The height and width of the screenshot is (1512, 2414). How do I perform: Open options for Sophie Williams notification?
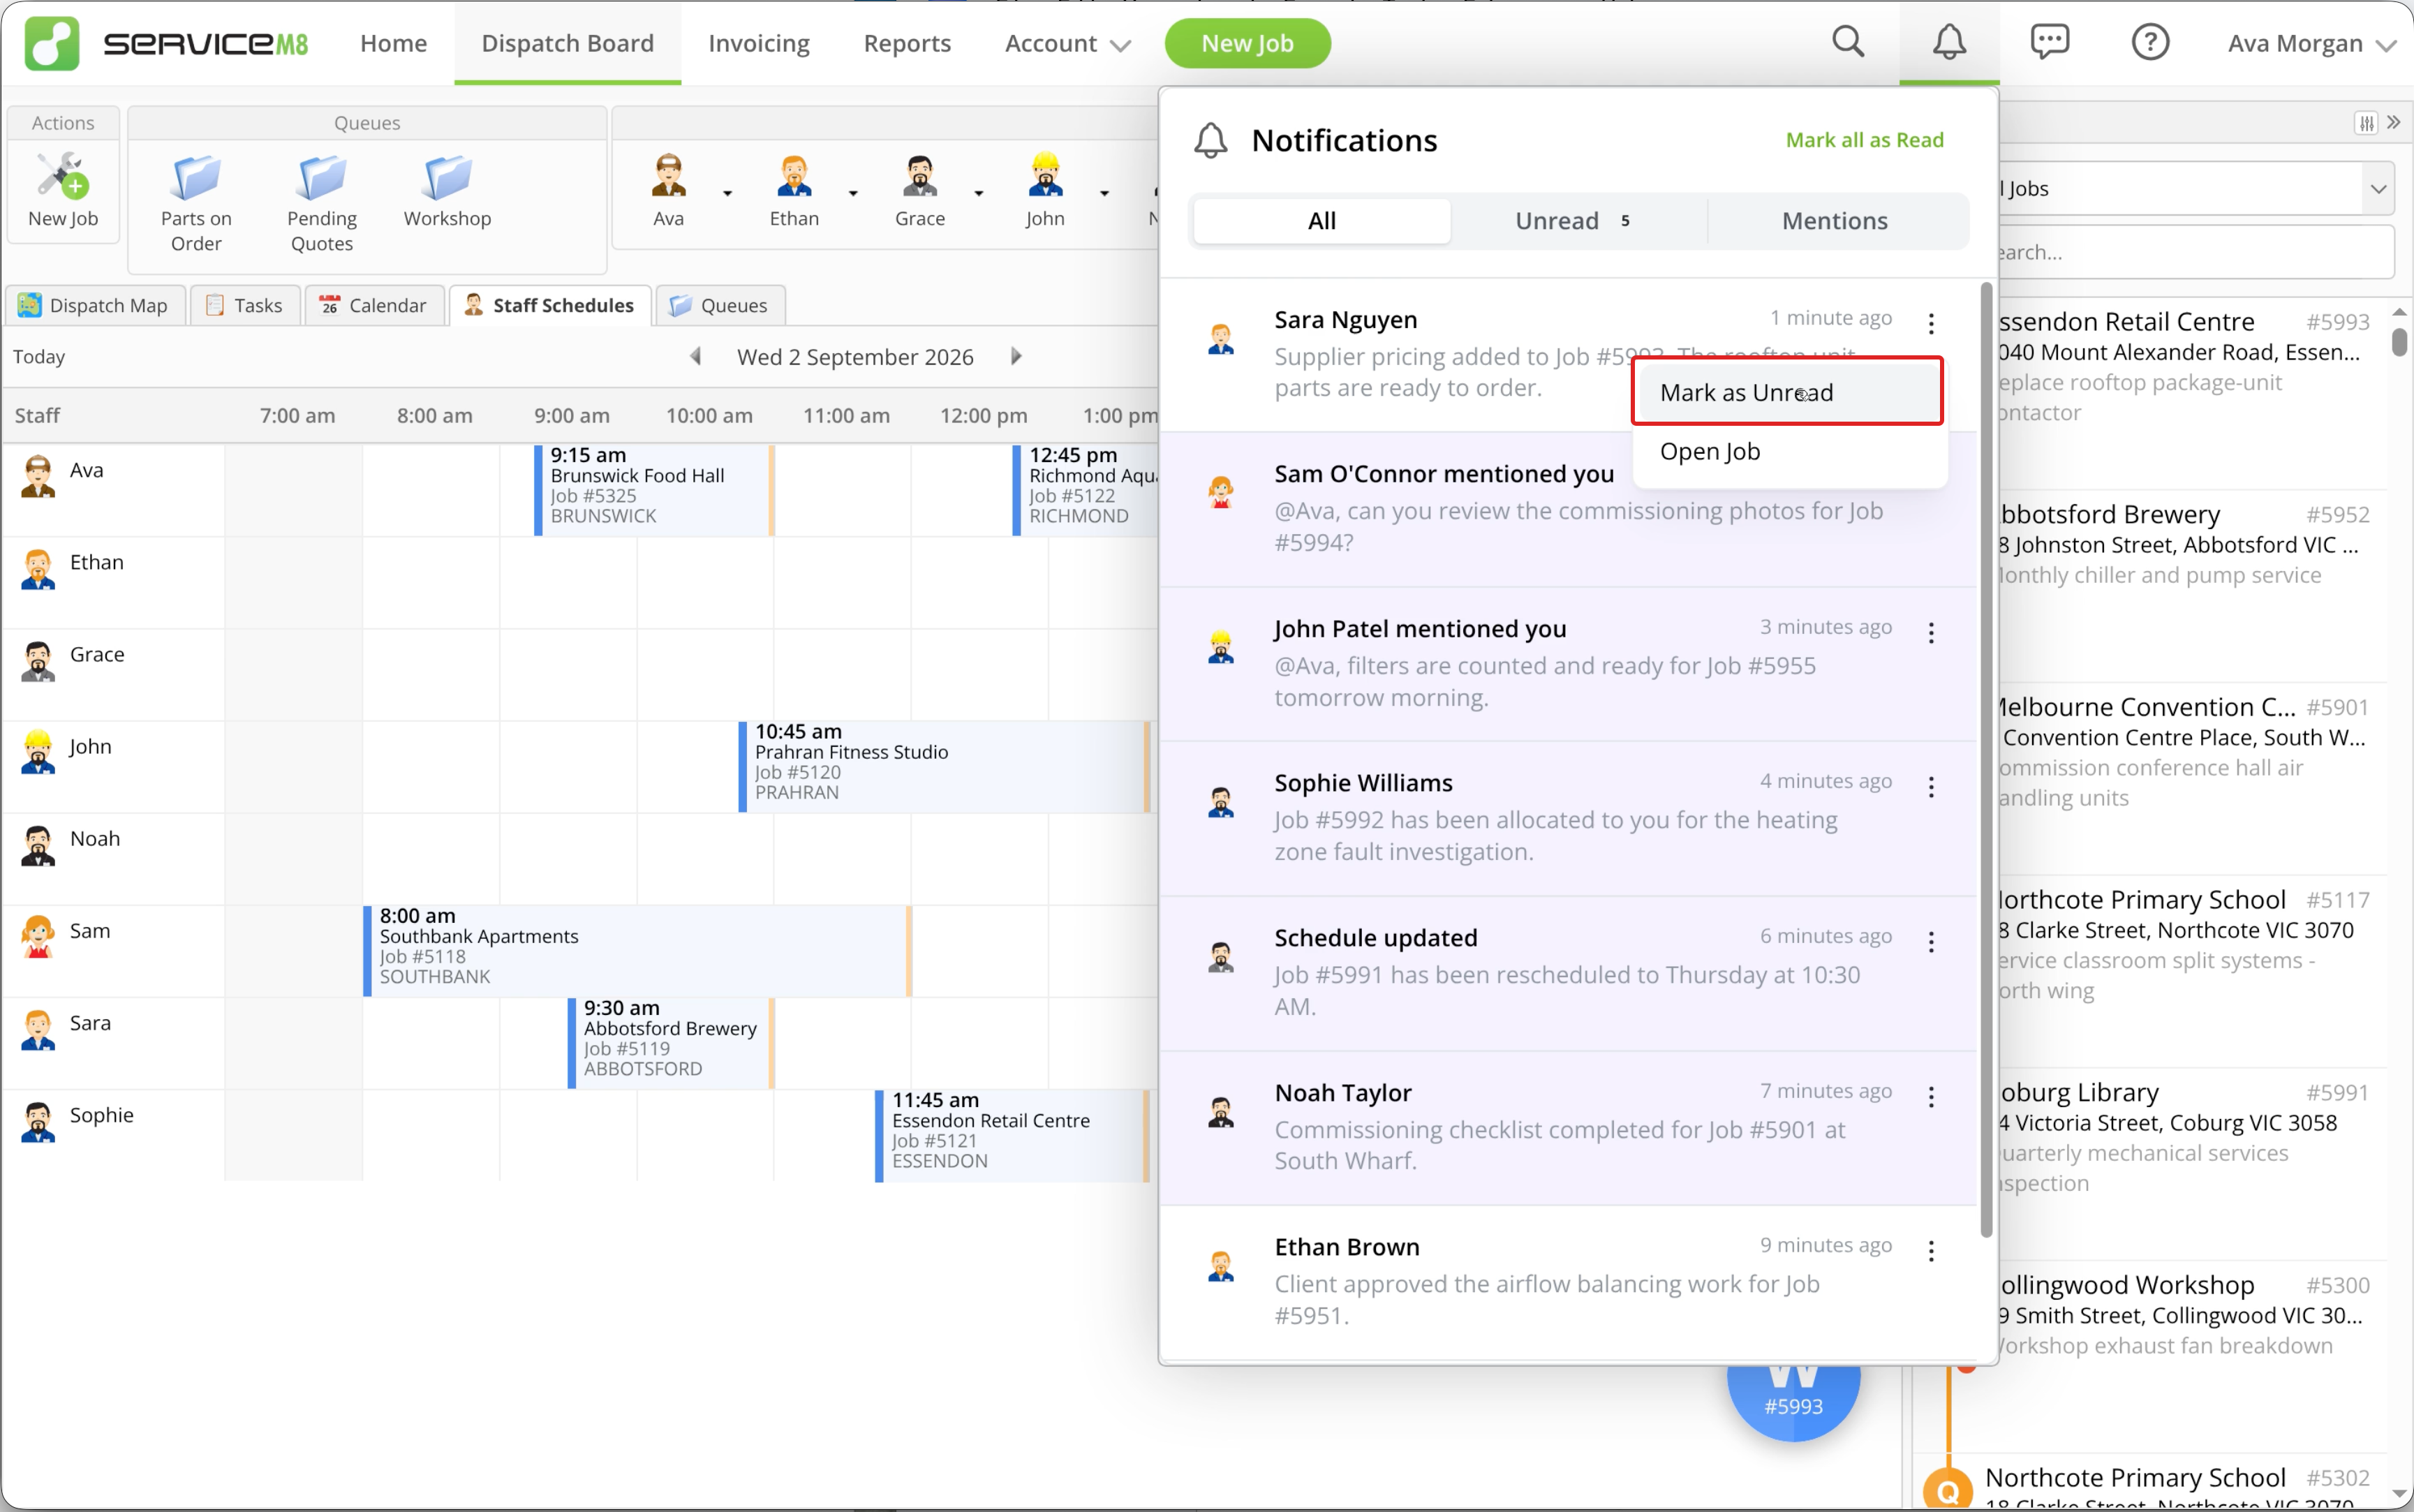pos(1931,787)
